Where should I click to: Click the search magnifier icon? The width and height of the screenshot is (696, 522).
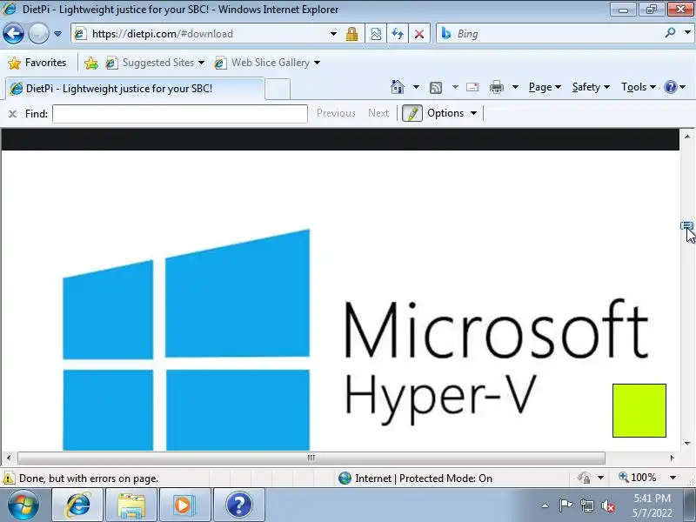670,32
